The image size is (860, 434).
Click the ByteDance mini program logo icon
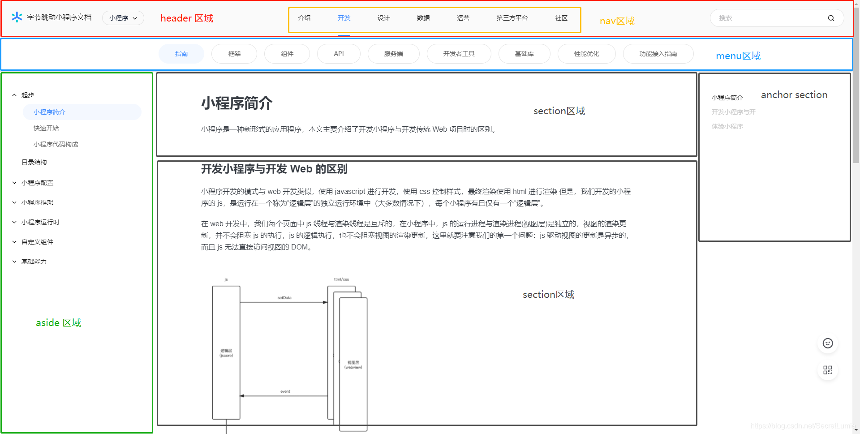(17, 17)
